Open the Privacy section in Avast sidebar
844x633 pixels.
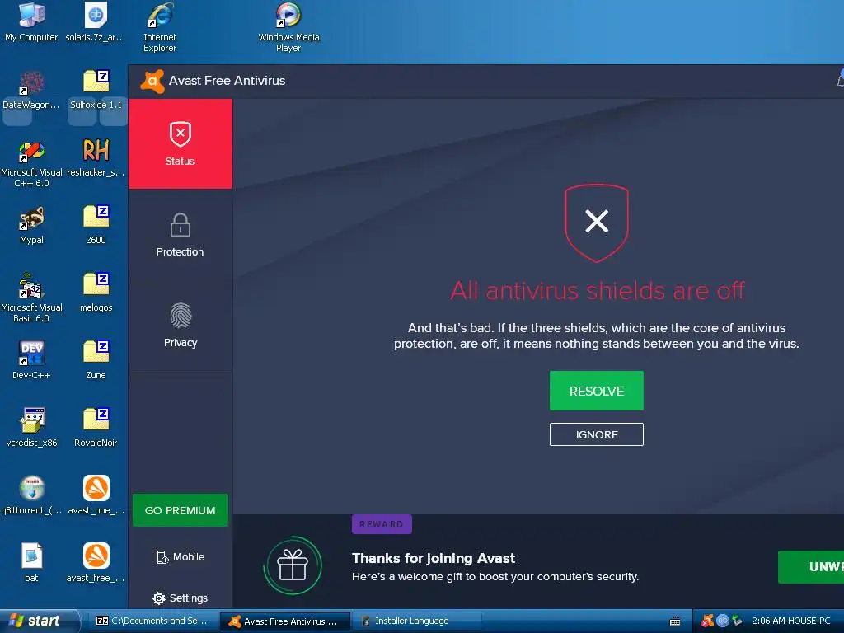pyautogui.click(x=181, y=325)
